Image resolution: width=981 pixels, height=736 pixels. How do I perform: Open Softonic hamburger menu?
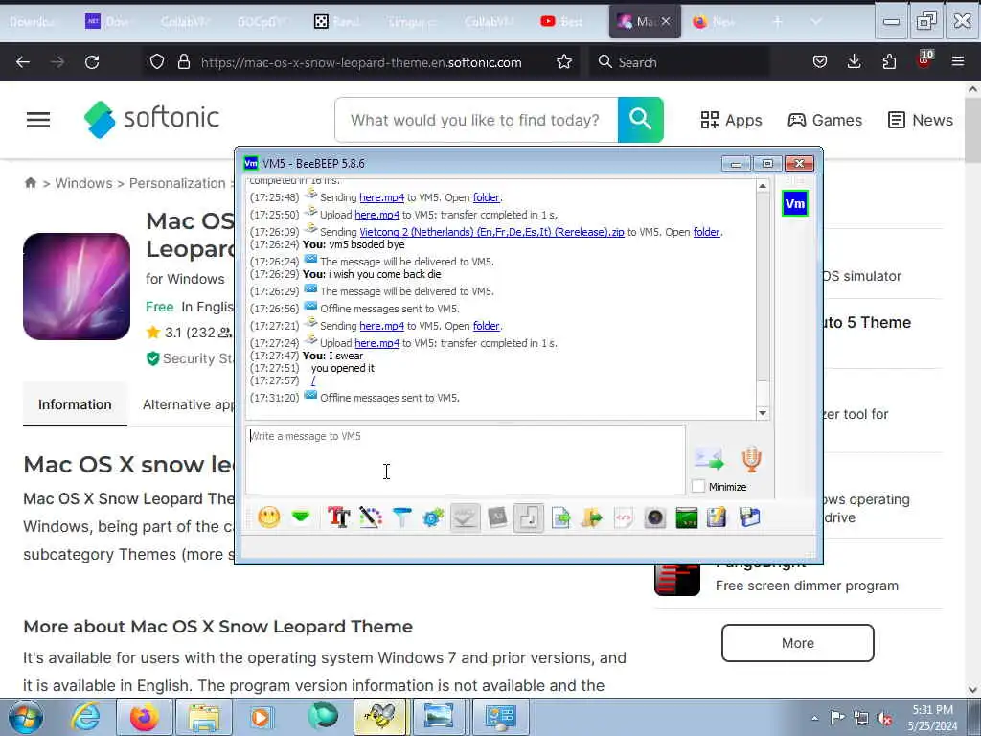38,120
